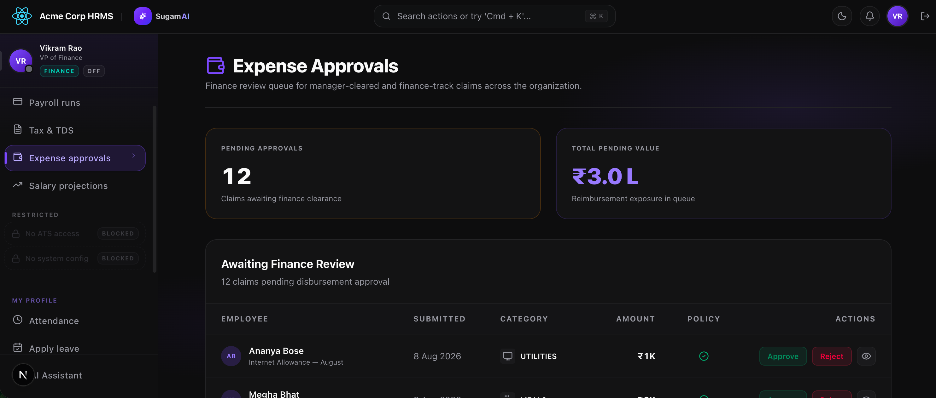
Task: Click Awaiting Finance Review heading
Action: point(287,264)
